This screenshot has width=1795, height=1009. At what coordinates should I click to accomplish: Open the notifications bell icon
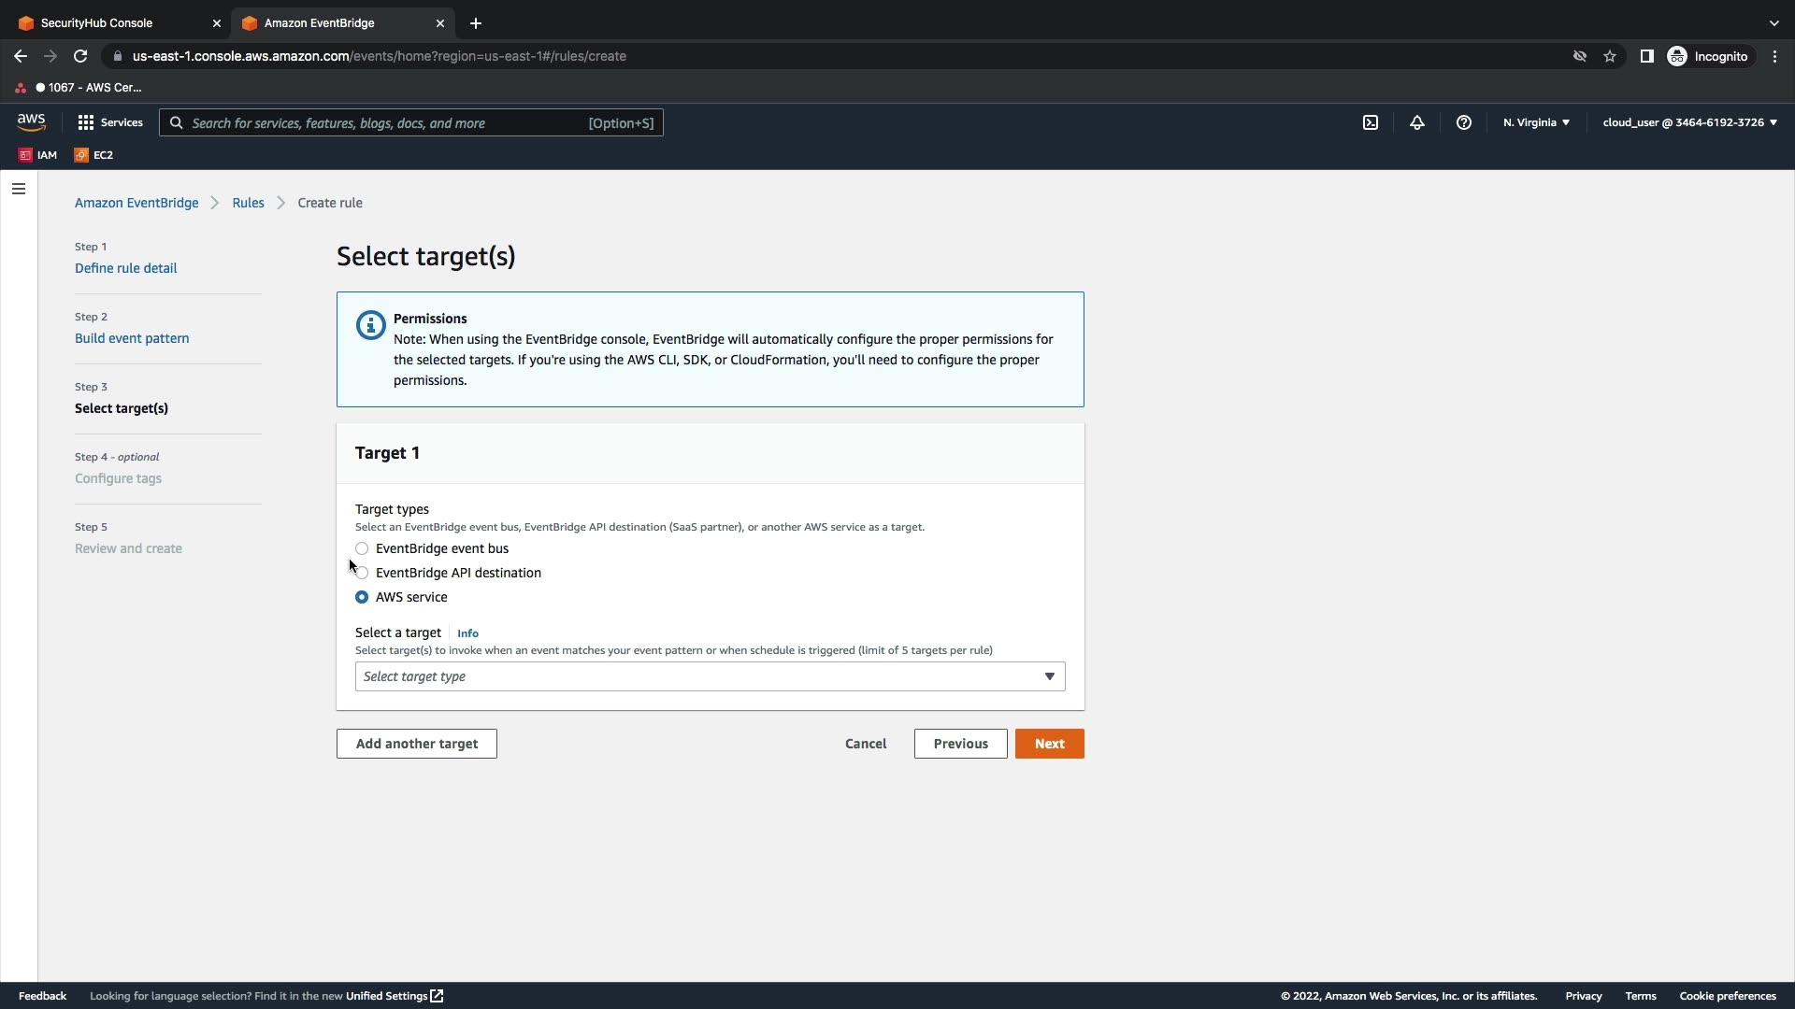coord(1417,122)
